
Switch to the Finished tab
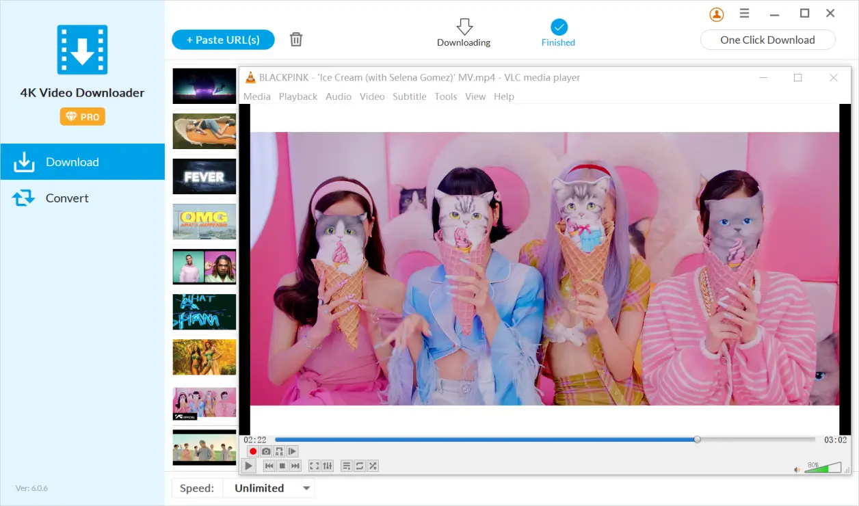(x=558, y=33)
